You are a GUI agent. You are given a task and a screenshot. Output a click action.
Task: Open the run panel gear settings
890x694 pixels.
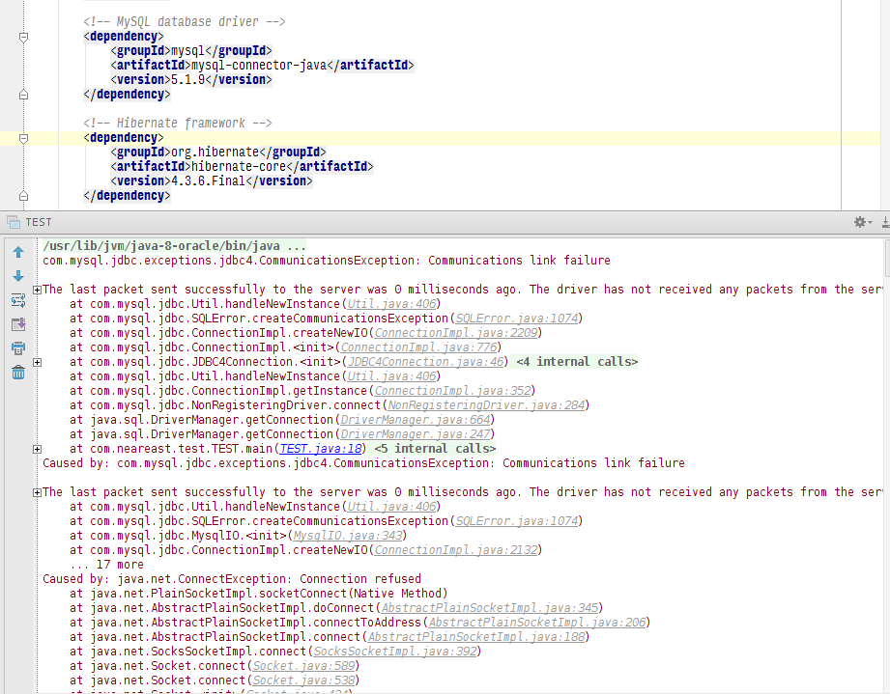[x=863, y=222]
